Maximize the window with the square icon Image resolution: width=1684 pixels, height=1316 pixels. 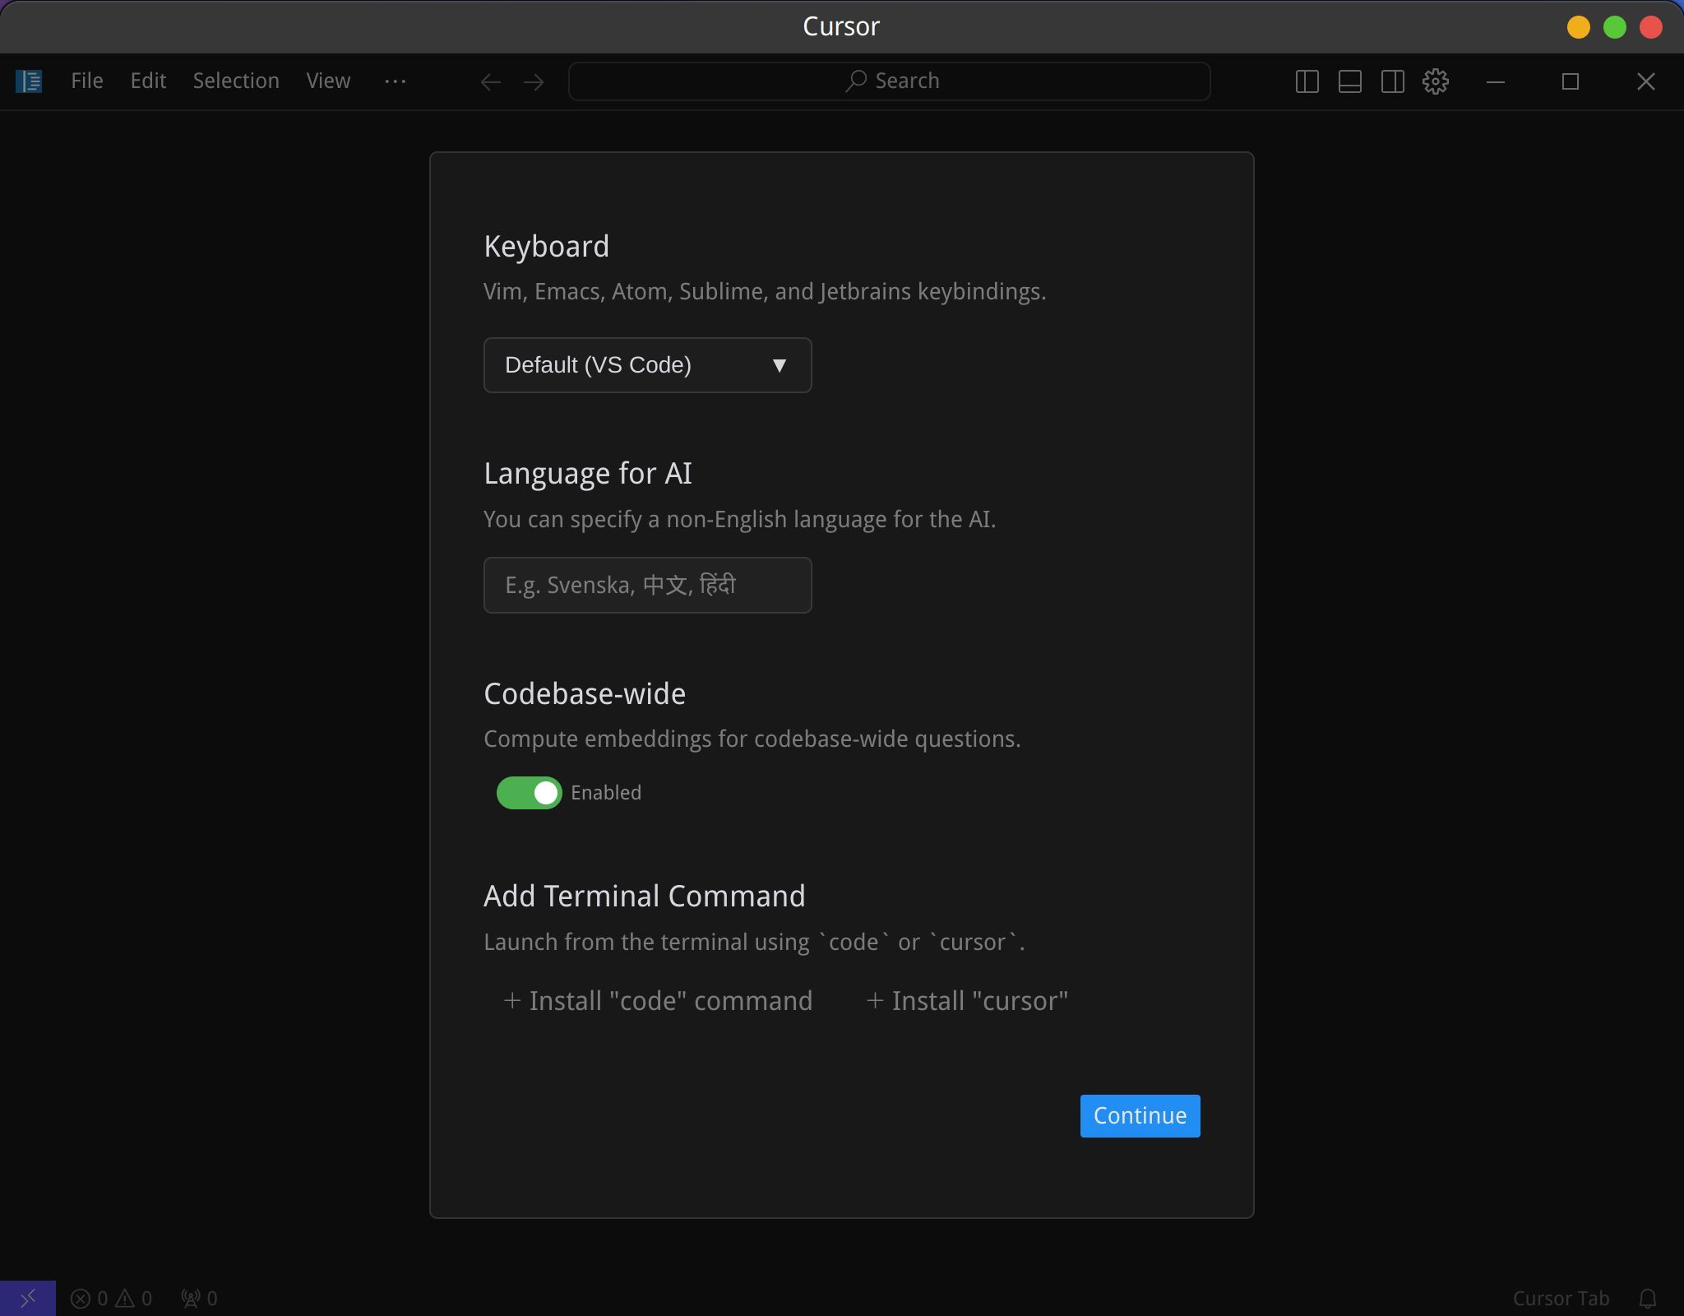pos(1571,81)
